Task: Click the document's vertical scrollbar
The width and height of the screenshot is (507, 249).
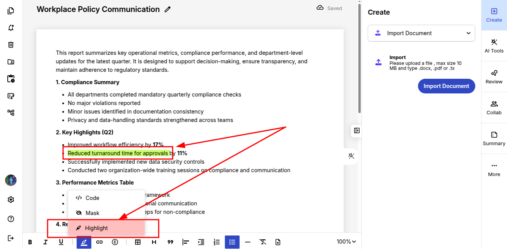Action: pos(360,58)
